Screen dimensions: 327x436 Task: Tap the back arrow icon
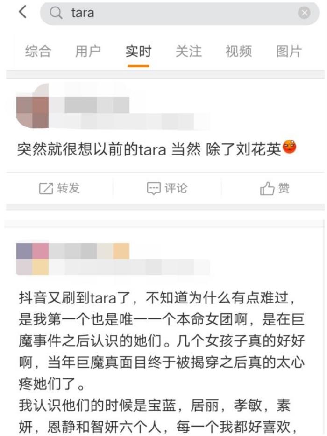point(23,12)
